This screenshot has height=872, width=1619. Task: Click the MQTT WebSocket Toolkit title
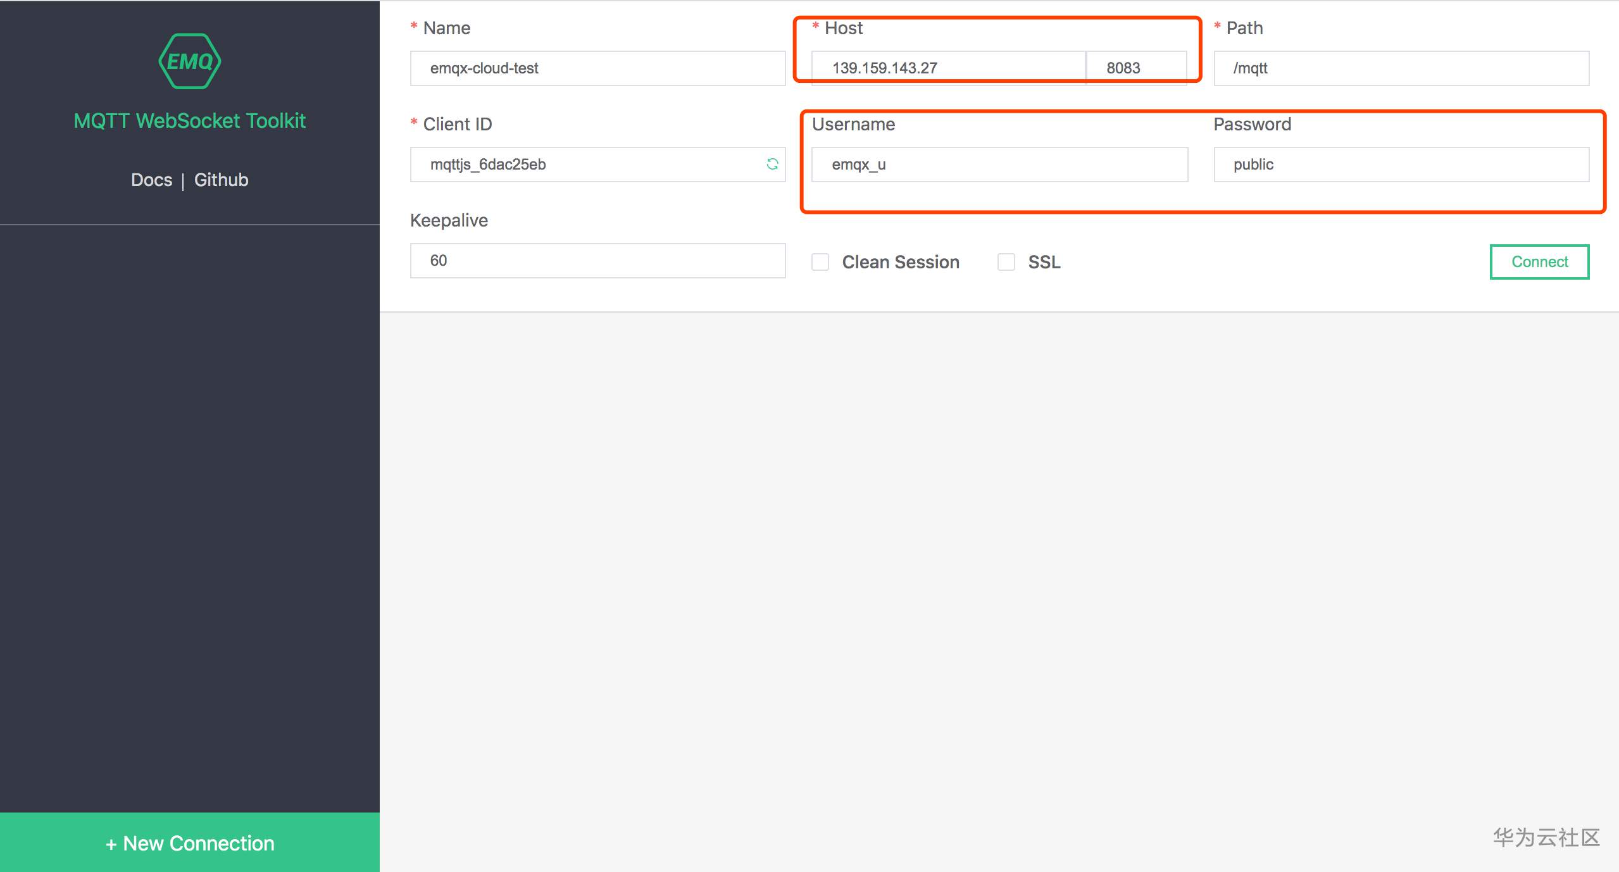(x=189, y=121)
